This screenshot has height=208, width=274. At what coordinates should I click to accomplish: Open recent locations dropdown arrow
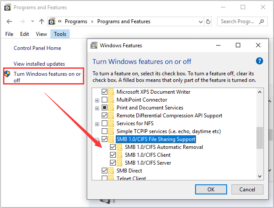32,21
